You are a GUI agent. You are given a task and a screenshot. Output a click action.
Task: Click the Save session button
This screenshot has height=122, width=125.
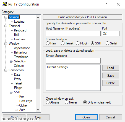(111, 76)
